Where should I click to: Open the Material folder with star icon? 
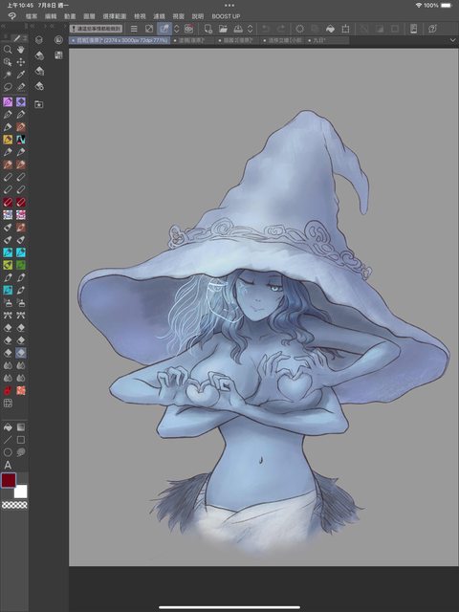[x=38, y=104]
